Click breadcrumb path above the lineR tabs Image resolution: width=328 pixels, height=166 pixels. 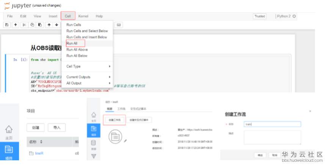point(111,102)
